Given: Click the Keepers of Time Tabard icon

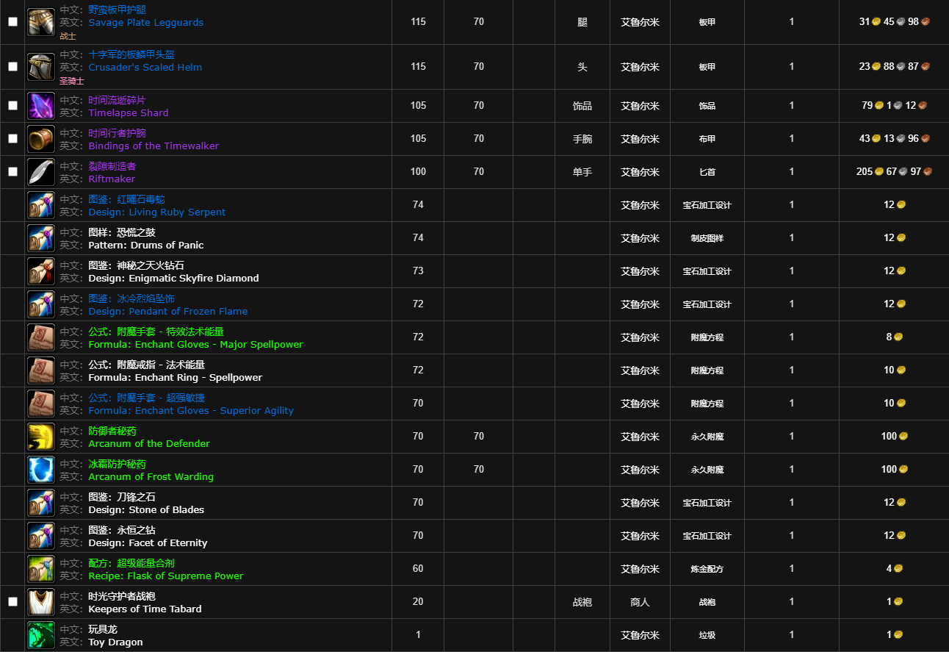Looking at the screenshot, I should pos(40,602).
